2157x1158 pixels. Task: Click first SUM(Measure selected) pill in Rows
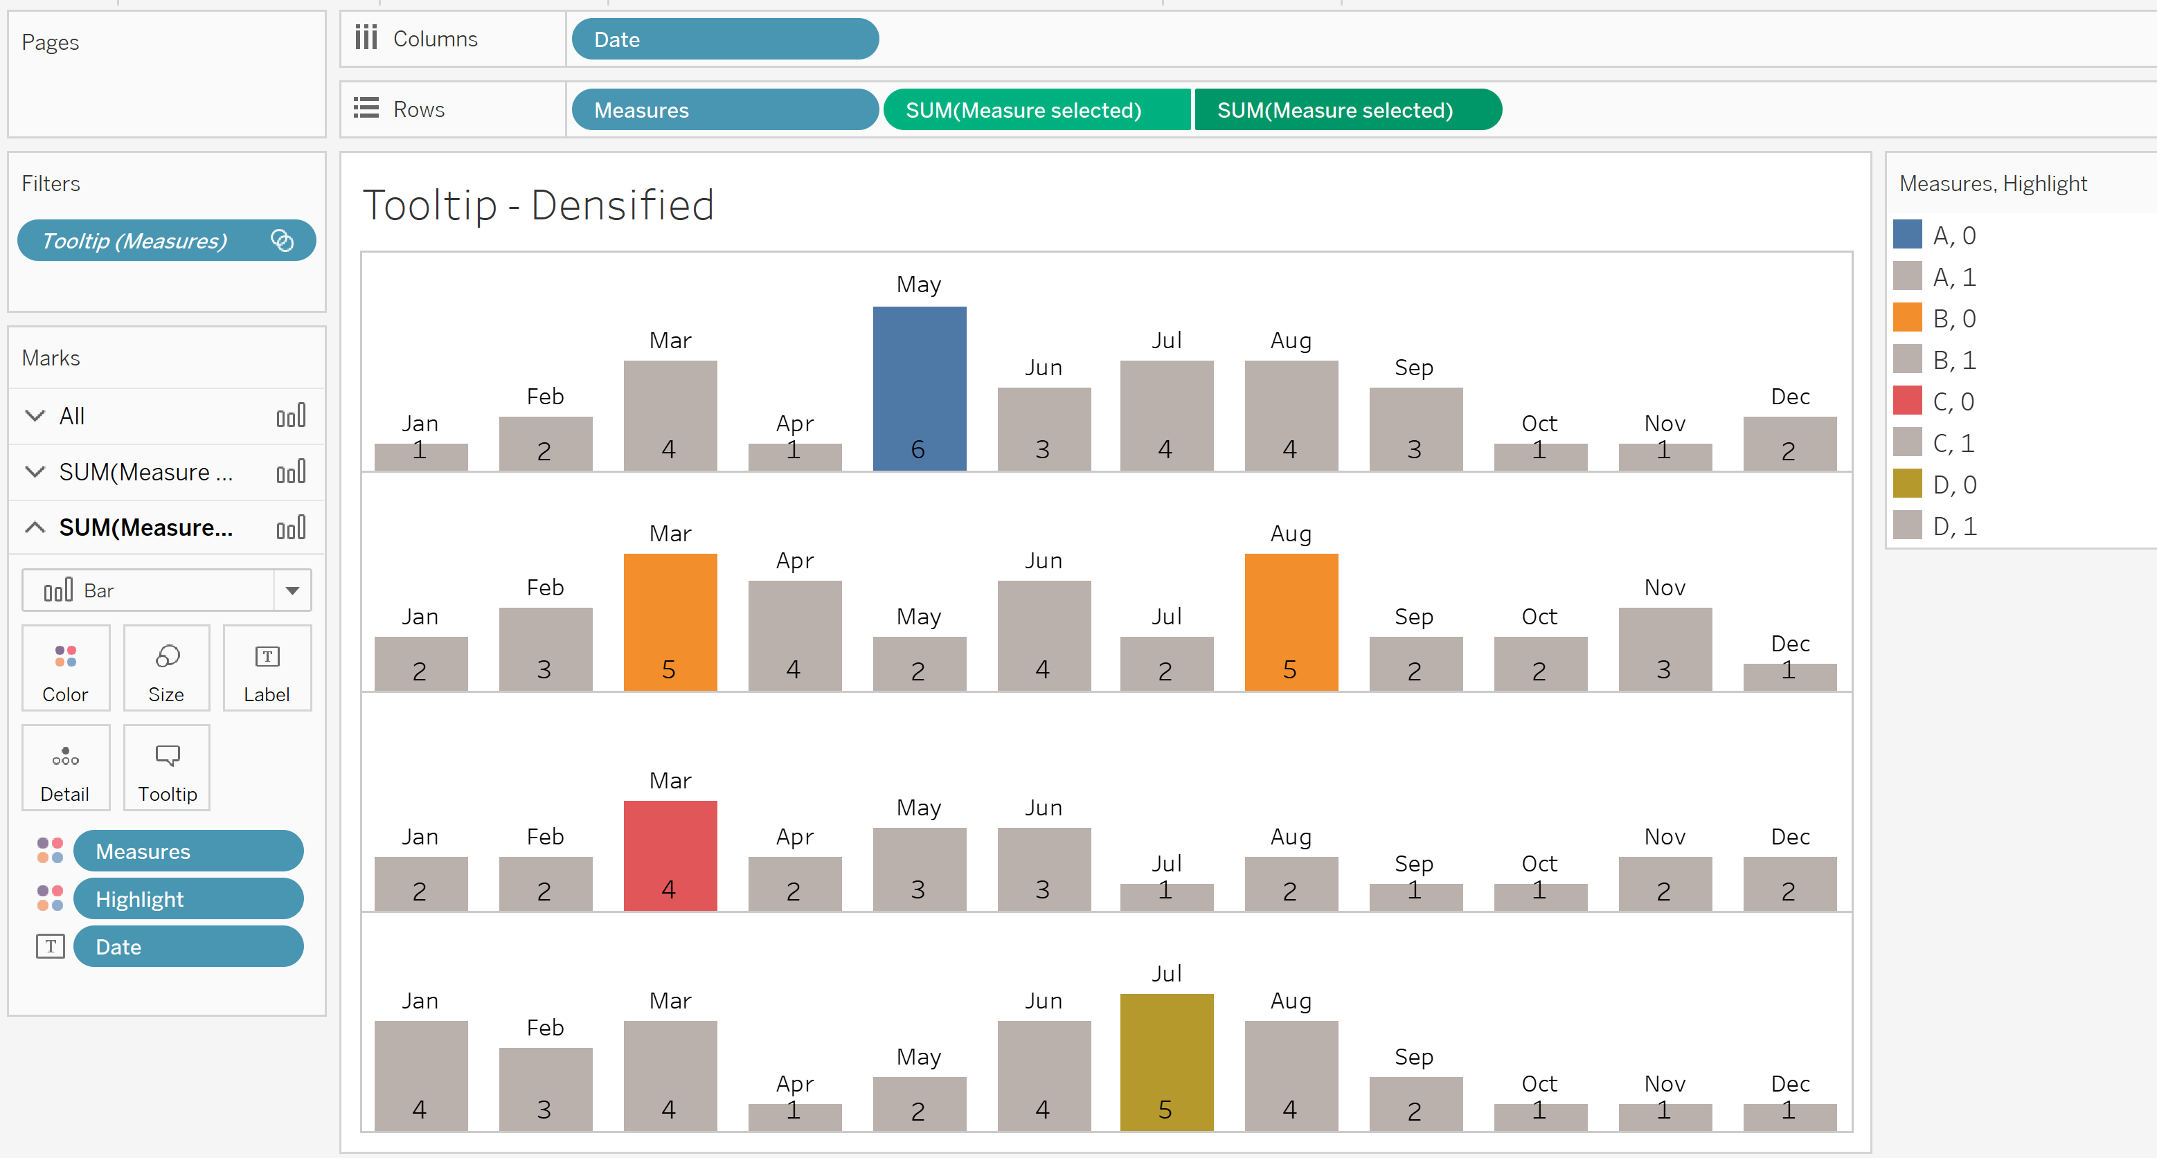pos(1036,109)
